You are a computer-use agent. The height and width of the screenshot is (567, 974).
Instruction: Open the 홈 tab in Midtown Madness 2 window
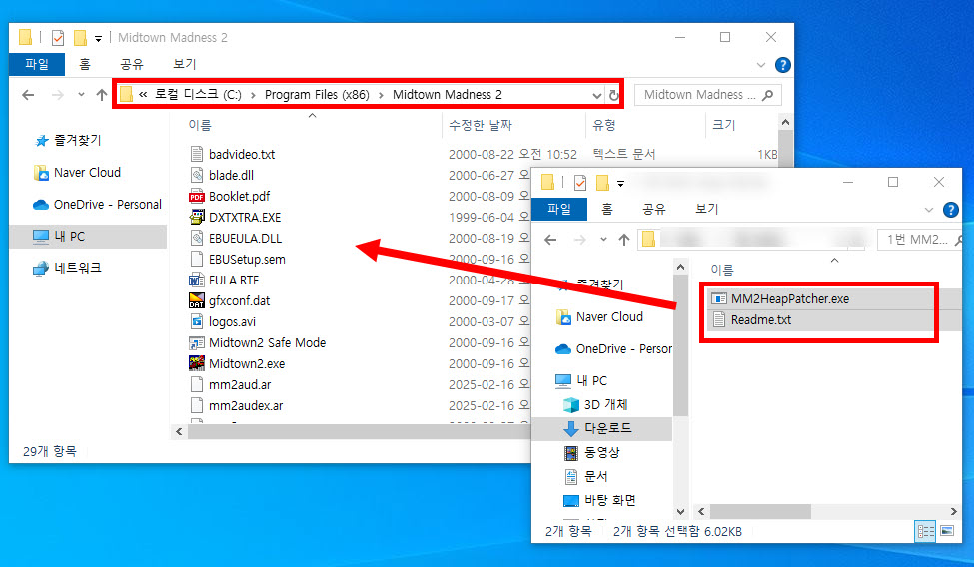[85, 64]
